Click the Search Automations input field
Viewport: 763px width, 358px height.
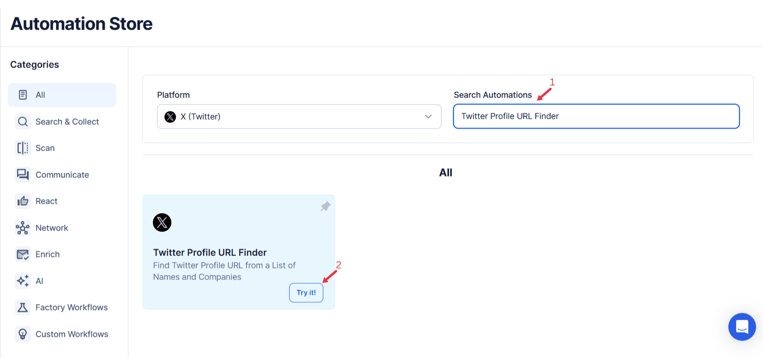pyautogui.click(x=596, y=116)
